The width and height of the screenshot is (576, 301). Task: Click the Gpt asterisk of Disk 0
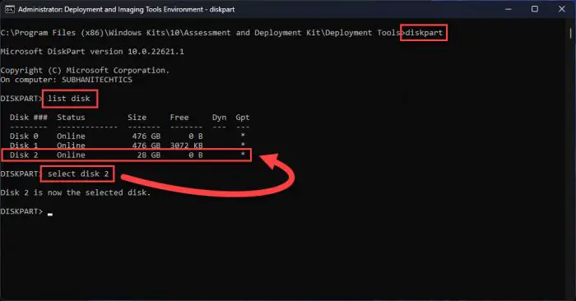[243, 136]
